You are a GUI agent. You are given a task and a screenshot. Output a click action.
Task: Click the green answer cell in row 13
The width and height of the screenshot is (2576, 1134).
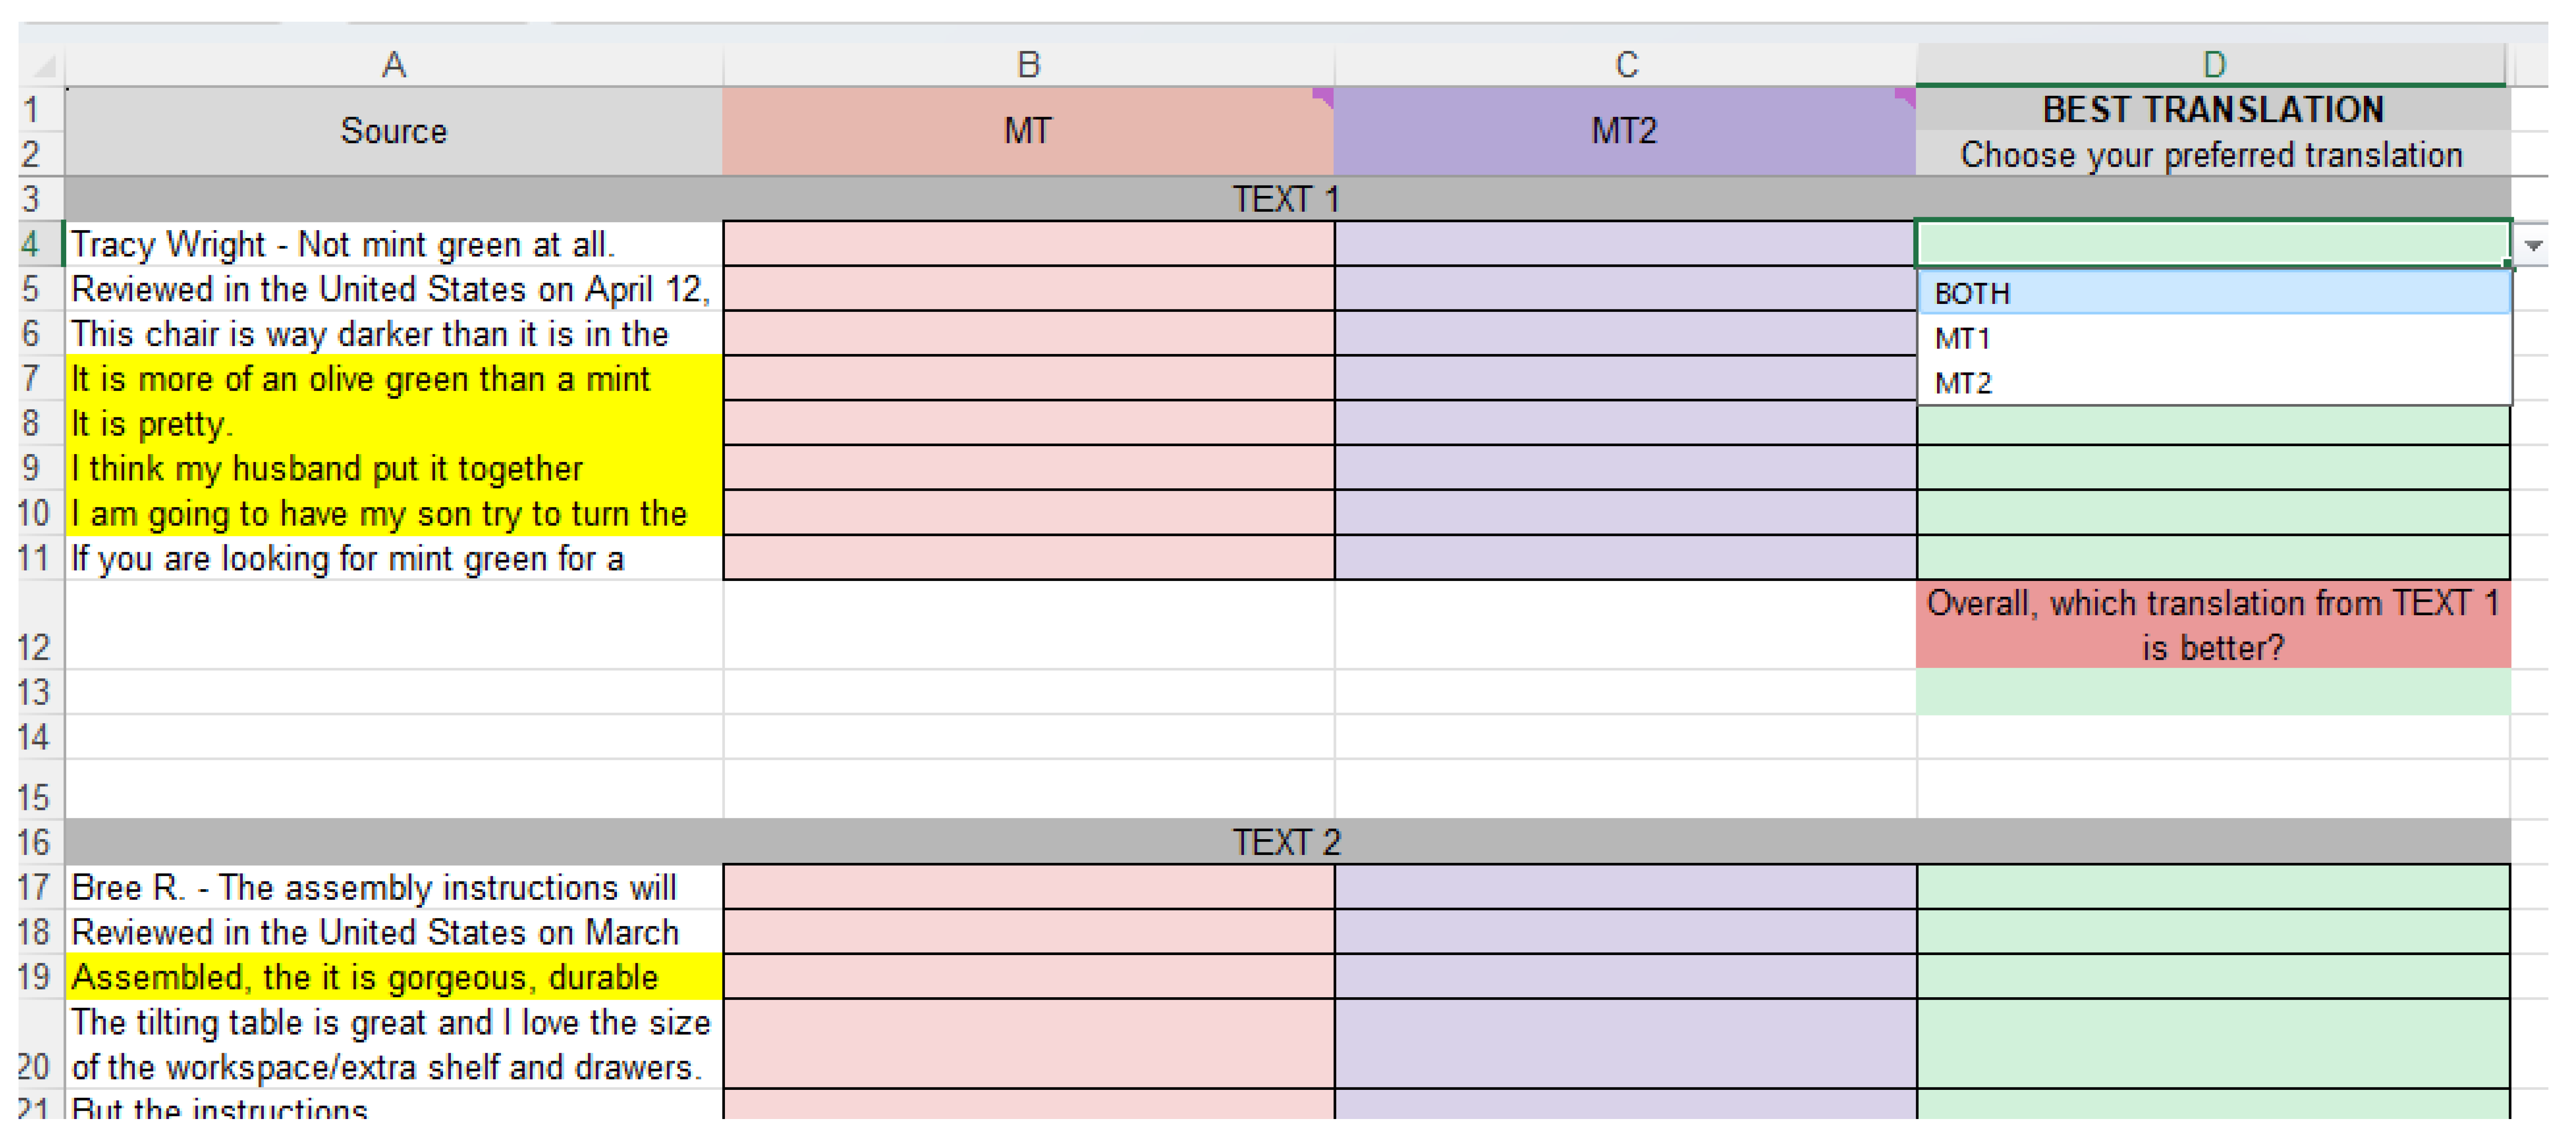(x=2213, y=692)
